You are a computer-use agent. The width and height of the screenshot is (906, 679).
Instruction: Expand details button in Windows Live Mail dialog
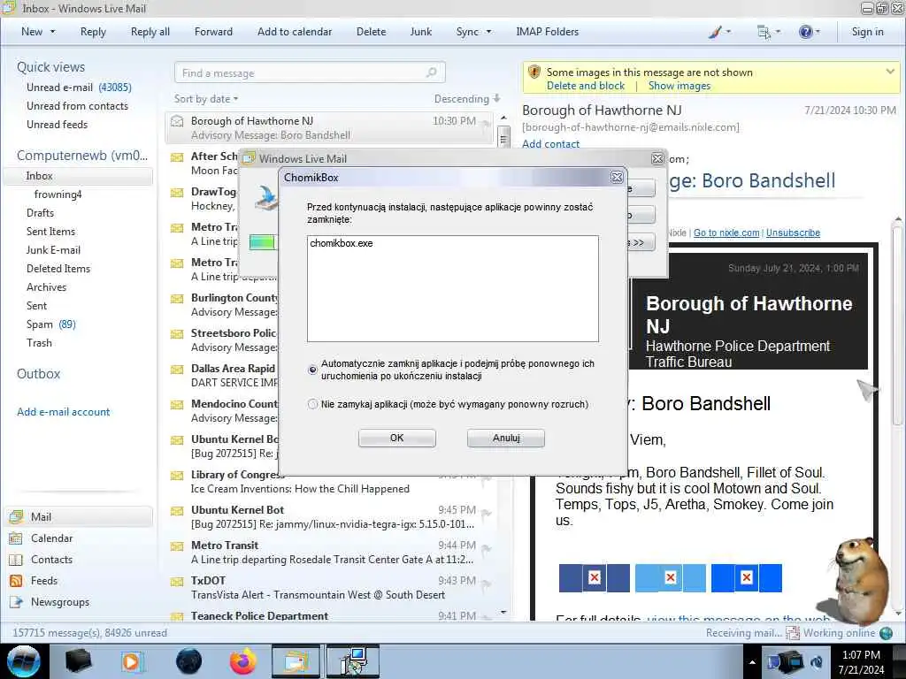click(640, 242)
